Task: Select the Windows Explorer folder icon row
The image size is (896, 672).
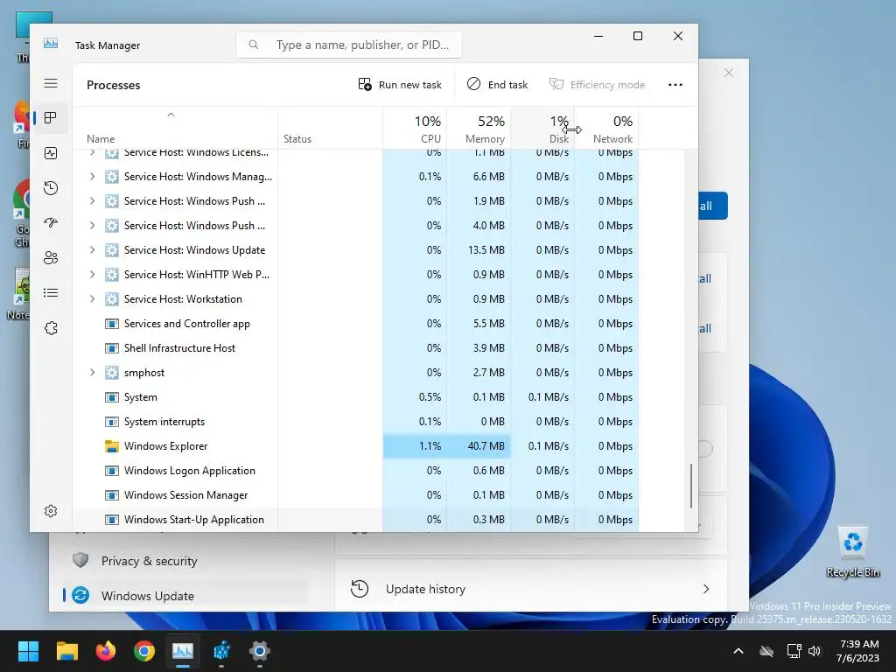Action: tap(112, 446)
